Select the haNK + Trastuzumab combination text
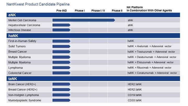This screenshot has width=188, height=106. [151, 52]
